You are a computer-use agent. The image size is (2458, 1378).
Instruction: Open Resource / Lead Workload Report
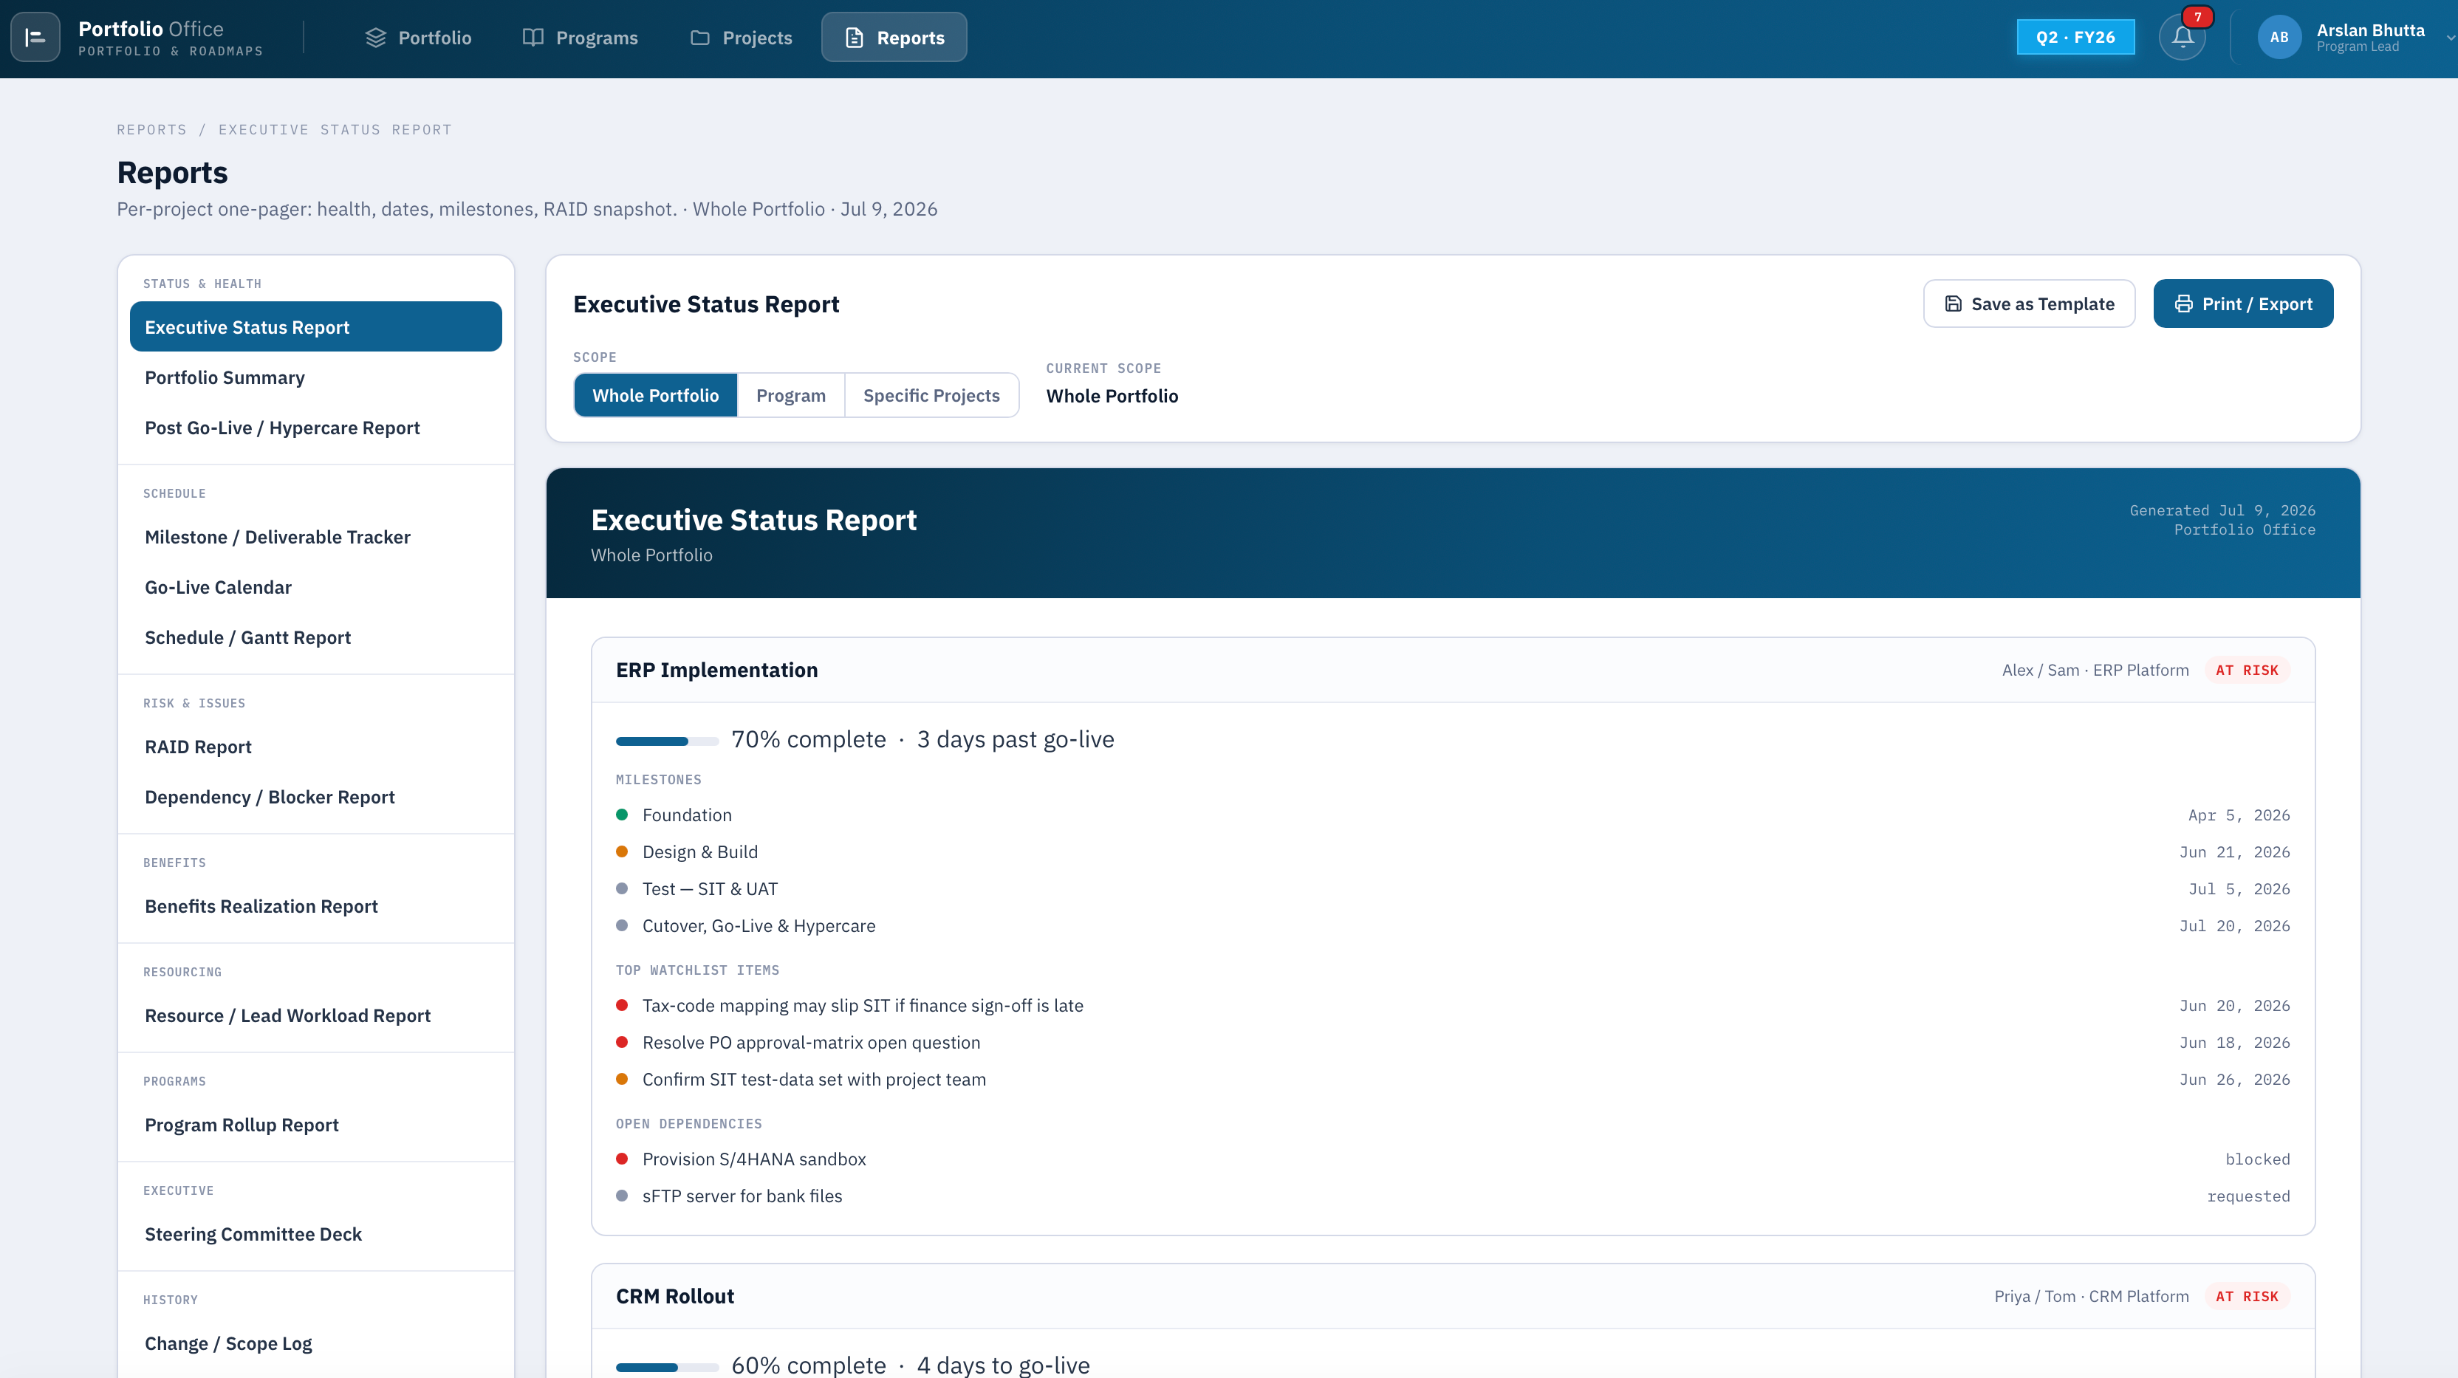click(316, 1015)
